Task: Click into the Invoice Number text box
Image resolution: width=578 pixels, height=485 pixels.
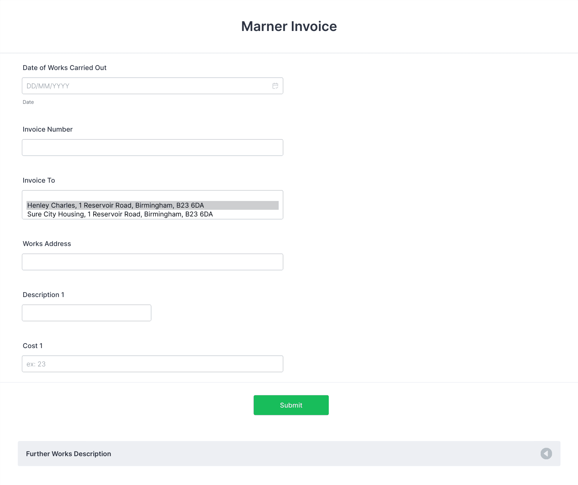Action: [x=152, y=147]
